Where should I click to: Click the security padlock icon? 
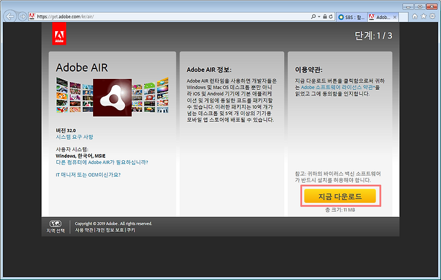click(325, 17)
